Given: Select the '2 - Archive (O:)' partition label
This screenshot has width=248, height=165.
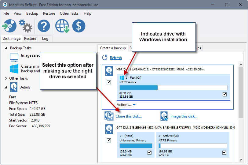Looking at the screenshot, I should [x=169, y=136].
